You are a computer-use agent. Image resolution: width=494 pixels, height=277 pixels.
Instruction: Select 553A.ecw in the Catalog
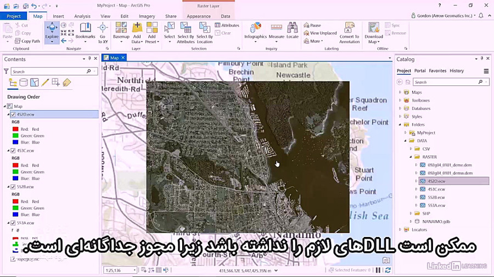pos(436,205)
